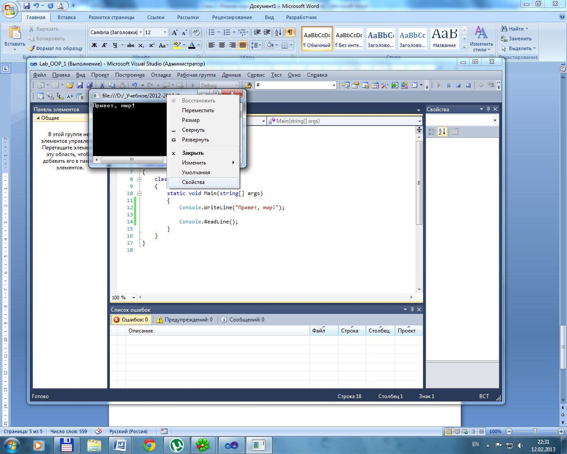Click Properties Window icon in Visual Studio toolbar

(355, 85)
